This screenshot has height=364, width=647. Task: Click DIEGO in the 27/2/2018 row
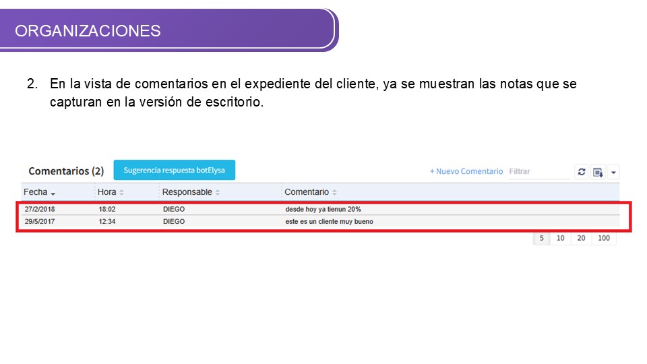point(174,209)
